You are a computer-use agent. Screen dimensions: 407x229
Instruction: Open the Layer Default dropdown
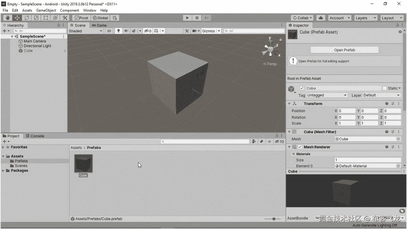pyautogui.click(x=381, y=95)
